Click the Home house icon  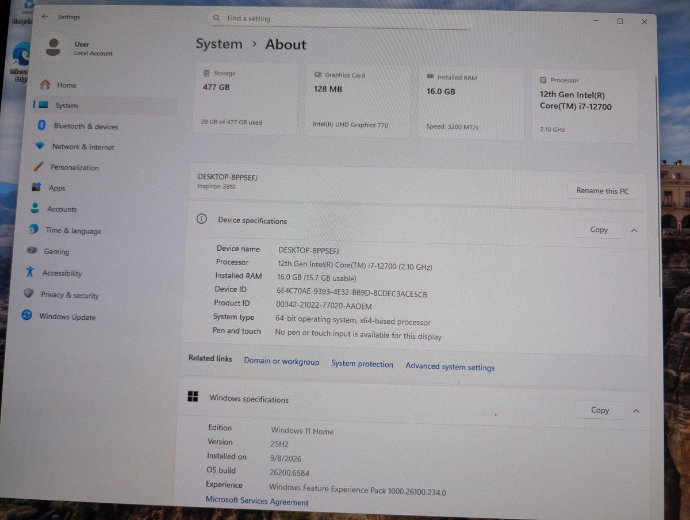45,85
